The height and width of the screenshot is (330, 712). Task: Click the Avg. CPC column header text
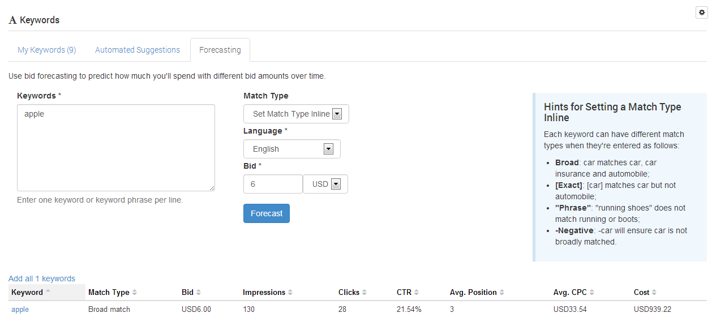571,293
